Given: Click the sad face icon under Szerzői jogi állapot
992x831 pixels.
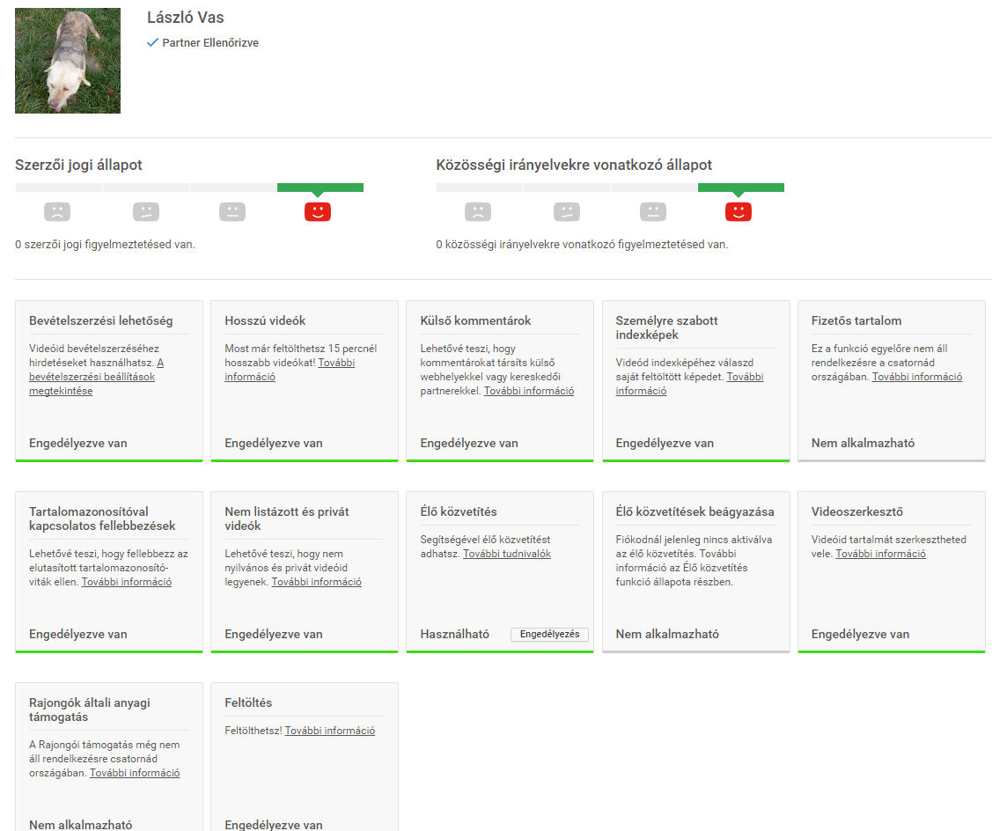Looking at the screenshot, I should click(57, 211).
